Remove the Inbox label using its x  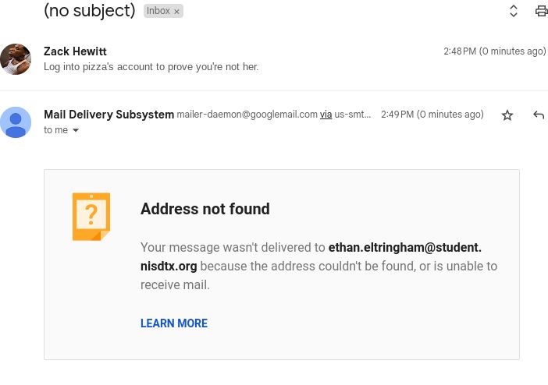pos(176,12)
